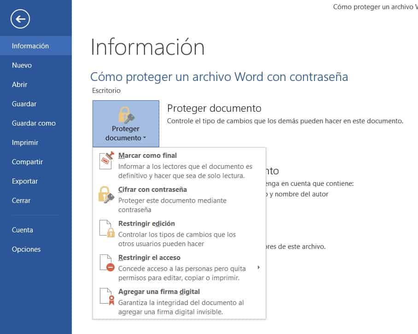The height and width of the screenshot is (334, 418).
Task: Open Opciones at the sidebar bottom
Action: click(x=26, y=249)
